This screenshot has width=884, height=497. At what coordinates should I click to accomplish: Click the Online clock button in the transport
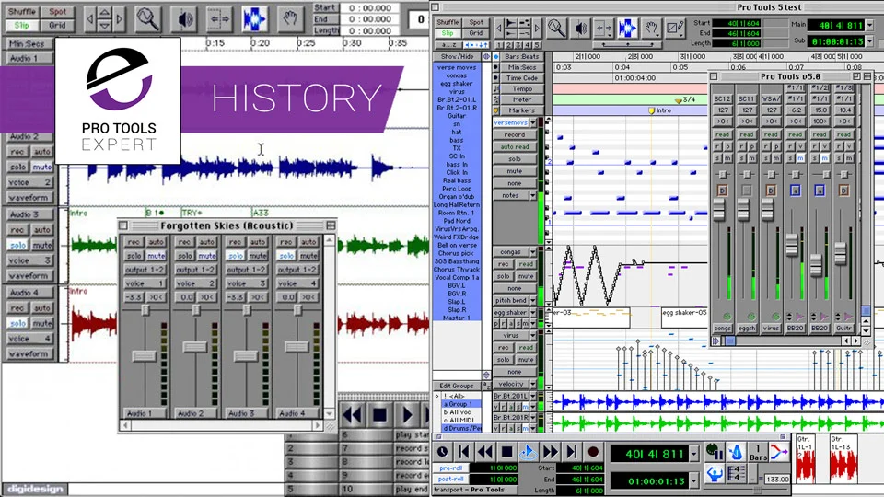(x=443, y=452)
